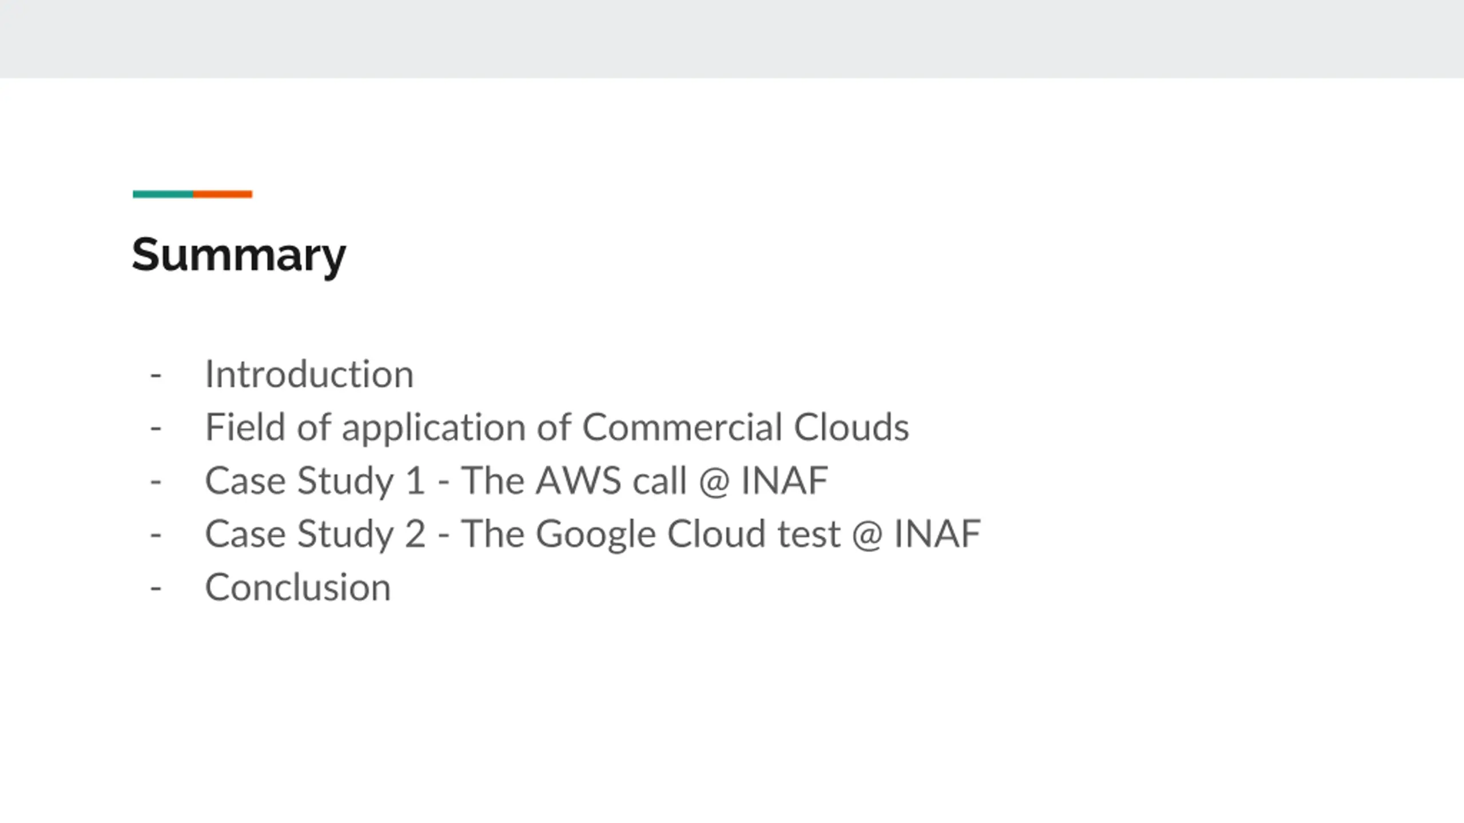Click the dash before Introduction
The image size is (1464, 823).
click(156, 375)
